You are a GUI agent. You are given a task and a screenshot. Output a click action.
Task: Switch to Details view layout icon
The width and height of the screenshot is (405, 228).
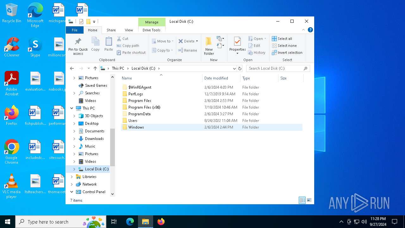302,200
